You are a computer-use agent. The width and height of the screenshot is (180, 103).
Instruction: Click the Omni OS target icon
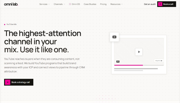[x=70, y=4]
